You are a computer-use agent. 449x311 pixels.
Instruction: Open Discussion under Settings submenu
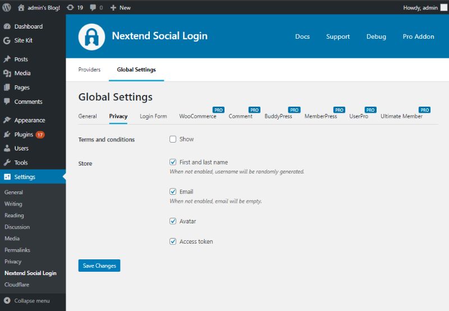[17, 227]
